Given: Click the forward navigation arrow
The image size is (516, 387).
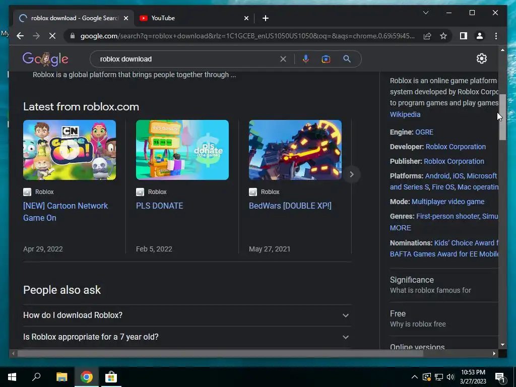Looking at the screenshot, I should pyautogui.click(x=36, y=36).
